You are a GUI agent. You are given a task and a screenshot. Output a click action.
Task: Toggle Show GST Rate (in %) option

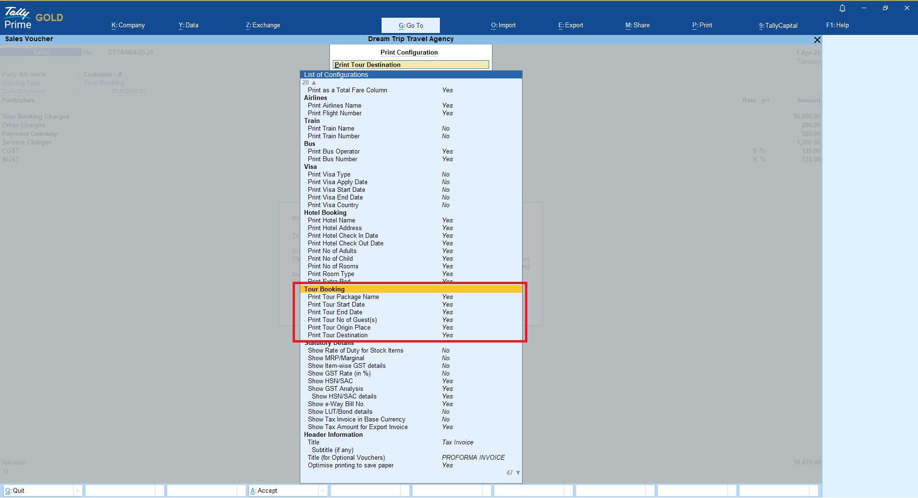[339, 374]
